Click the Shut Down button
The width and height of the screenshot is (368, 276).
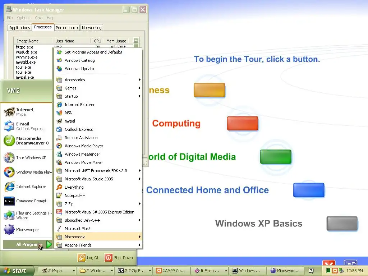coord(119,258)
